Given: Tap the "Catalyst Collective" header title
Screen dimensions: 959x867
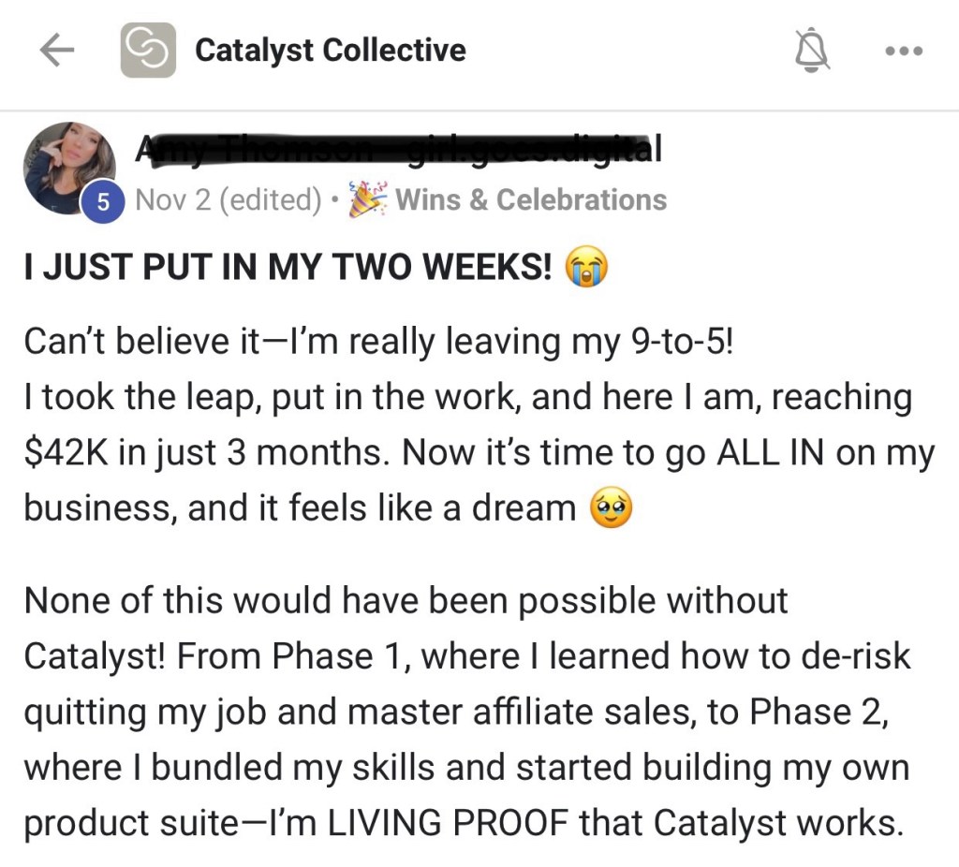Looking at the screenshot, I should pos(330,51).
